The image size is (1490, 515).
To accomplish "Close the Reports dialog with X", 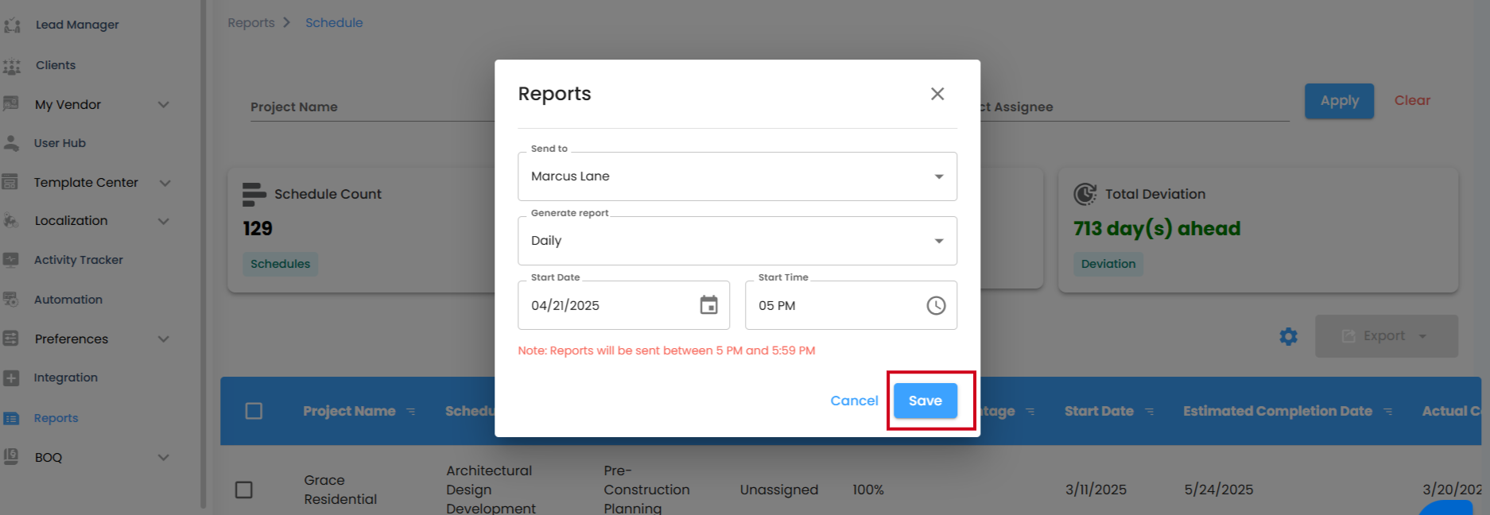I will click(x=937, y=94).
